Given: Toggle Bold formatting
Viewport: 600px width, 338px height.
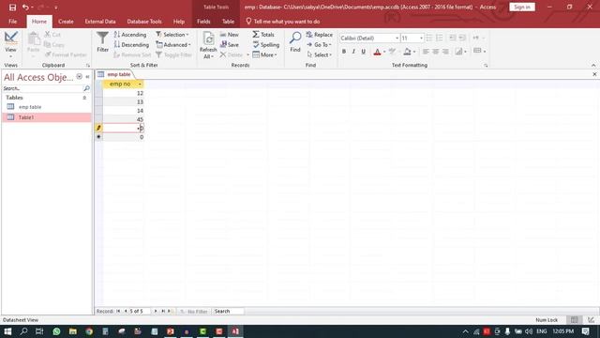Looking at the screenshot, I should click(x=344, y=52).
